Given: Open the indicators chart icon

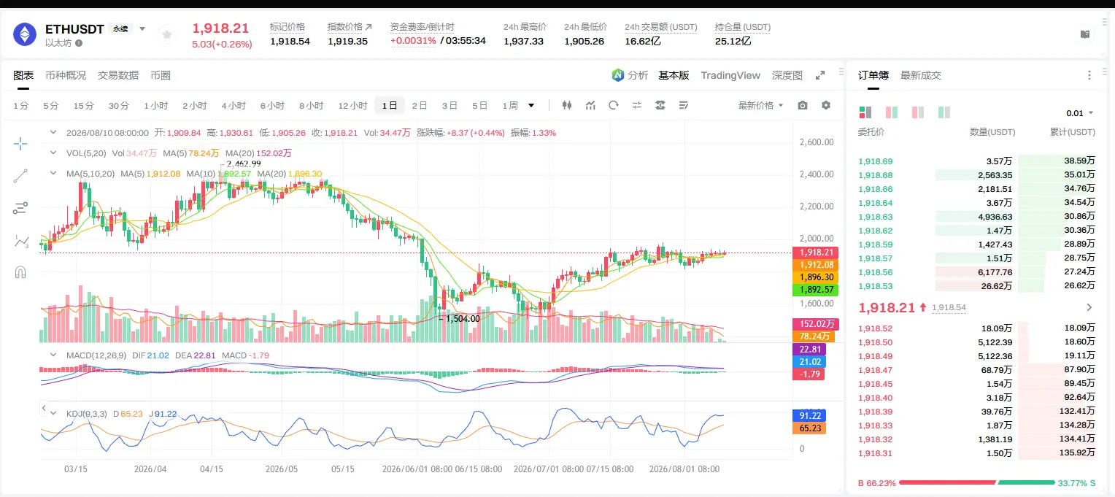Looking at the screenshot, I should tap(590, 105).
